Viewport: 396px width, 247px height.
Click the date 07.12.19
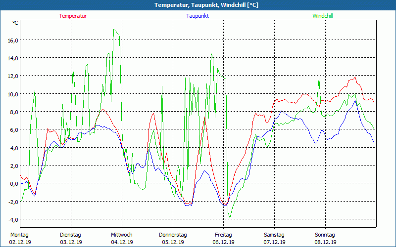click(x=275, y=242)
